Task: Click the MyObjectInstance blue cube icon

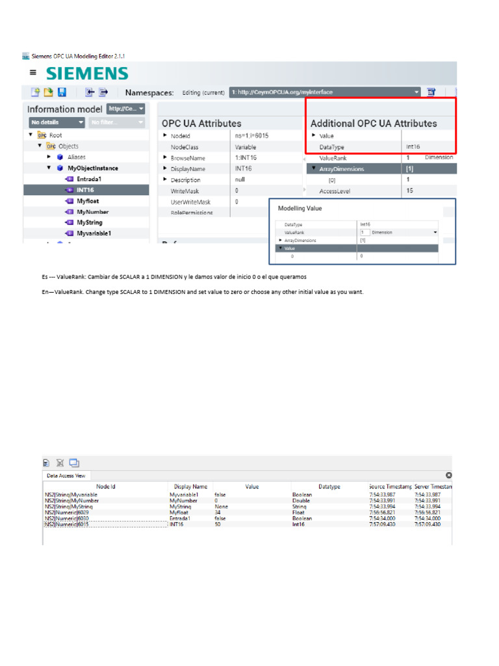Action: [x=60, y=168]
